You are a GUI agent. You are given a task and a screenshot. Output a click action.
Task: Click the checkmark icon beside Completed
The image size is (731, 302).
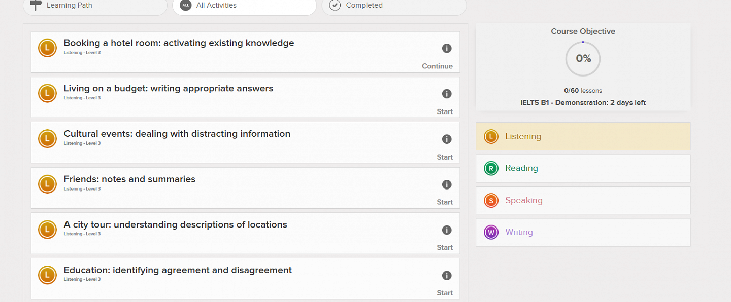pyautogui.click(x=335, y=5)
